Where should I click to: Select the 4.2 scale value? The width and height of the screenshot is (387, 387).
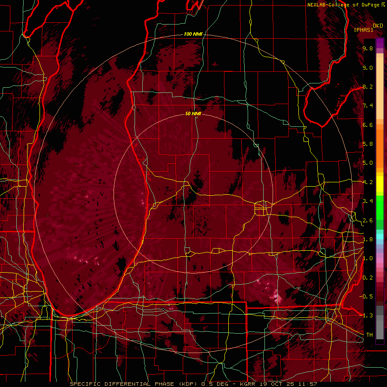(368, 182)
